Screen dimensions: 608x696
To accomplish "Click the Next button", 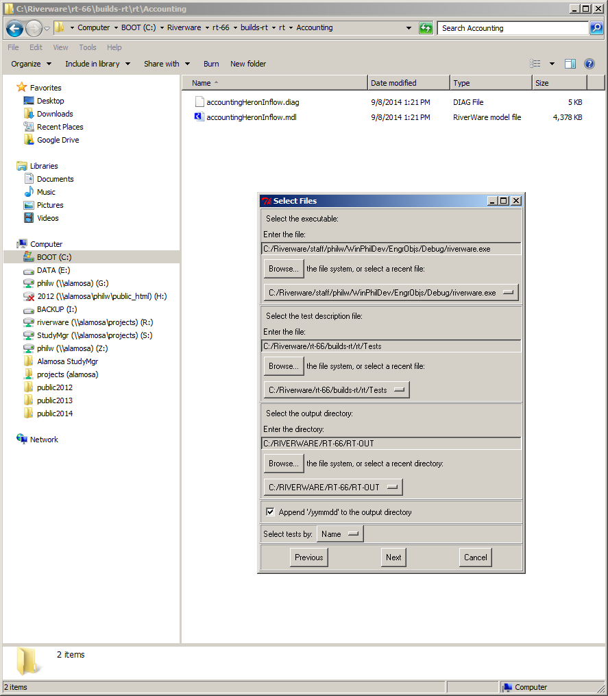I will tap(393, 557).
